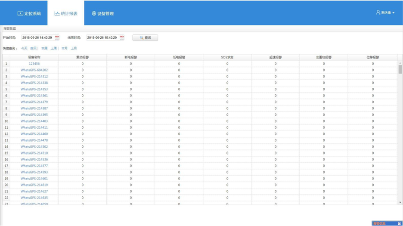
Task: Switch to 定位系统 tab
Action: coord(29,13)
